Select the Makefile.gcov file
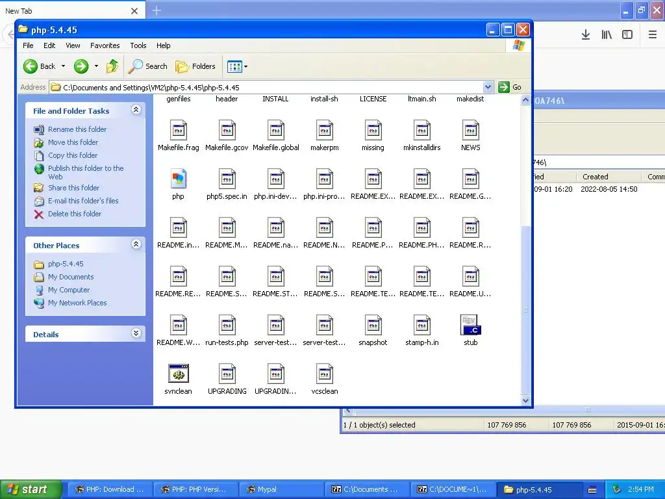 point(227,136)
